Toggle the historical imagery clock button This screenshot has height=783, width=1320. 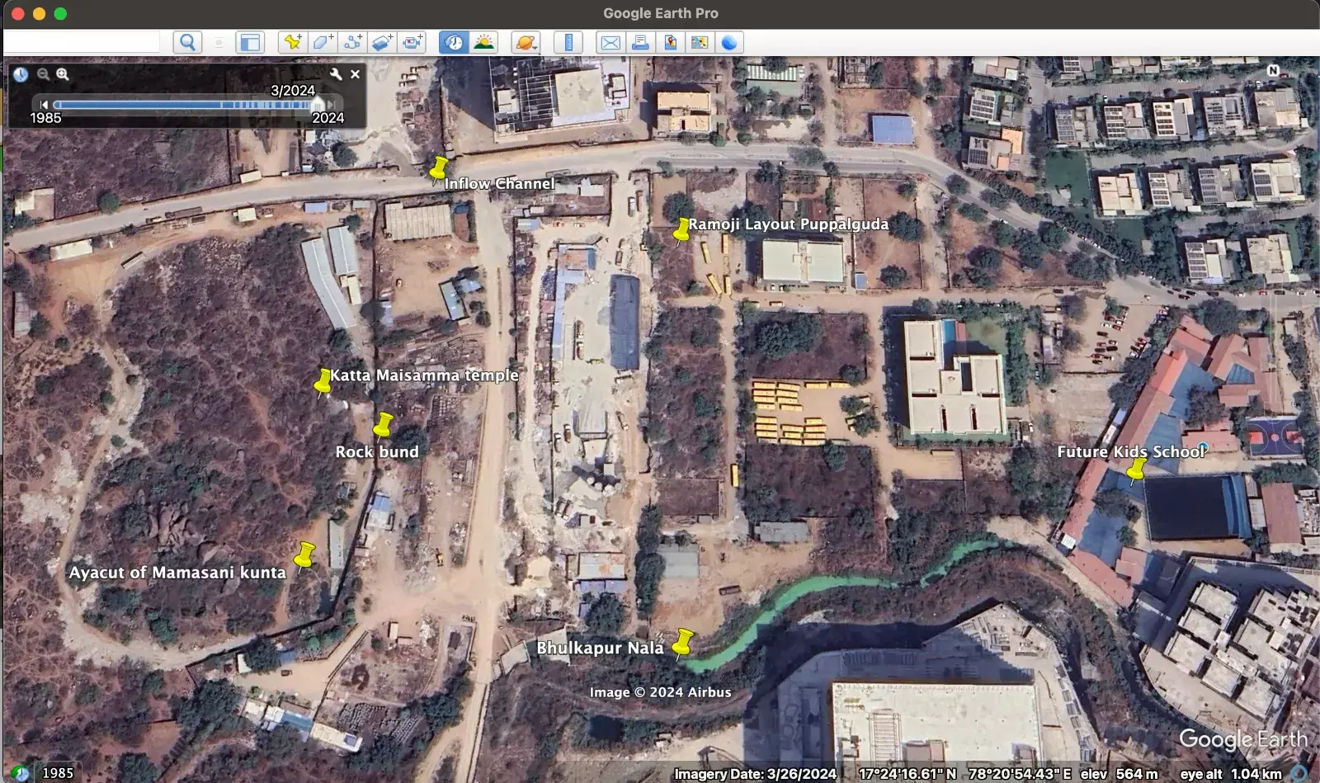tap(453, 43)
